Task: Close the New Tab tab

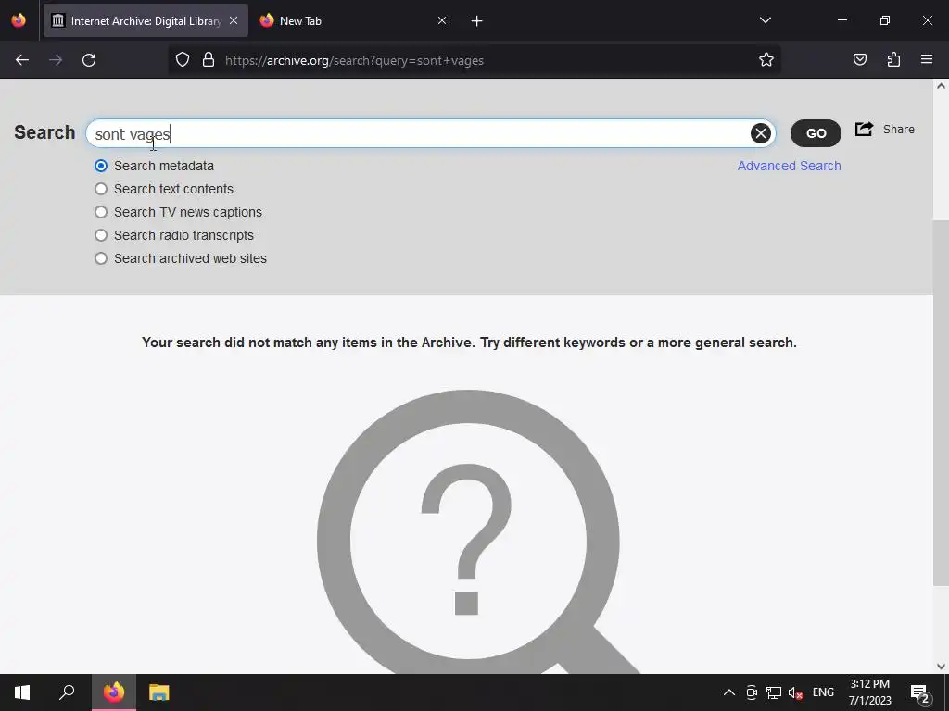Action: 442,20
